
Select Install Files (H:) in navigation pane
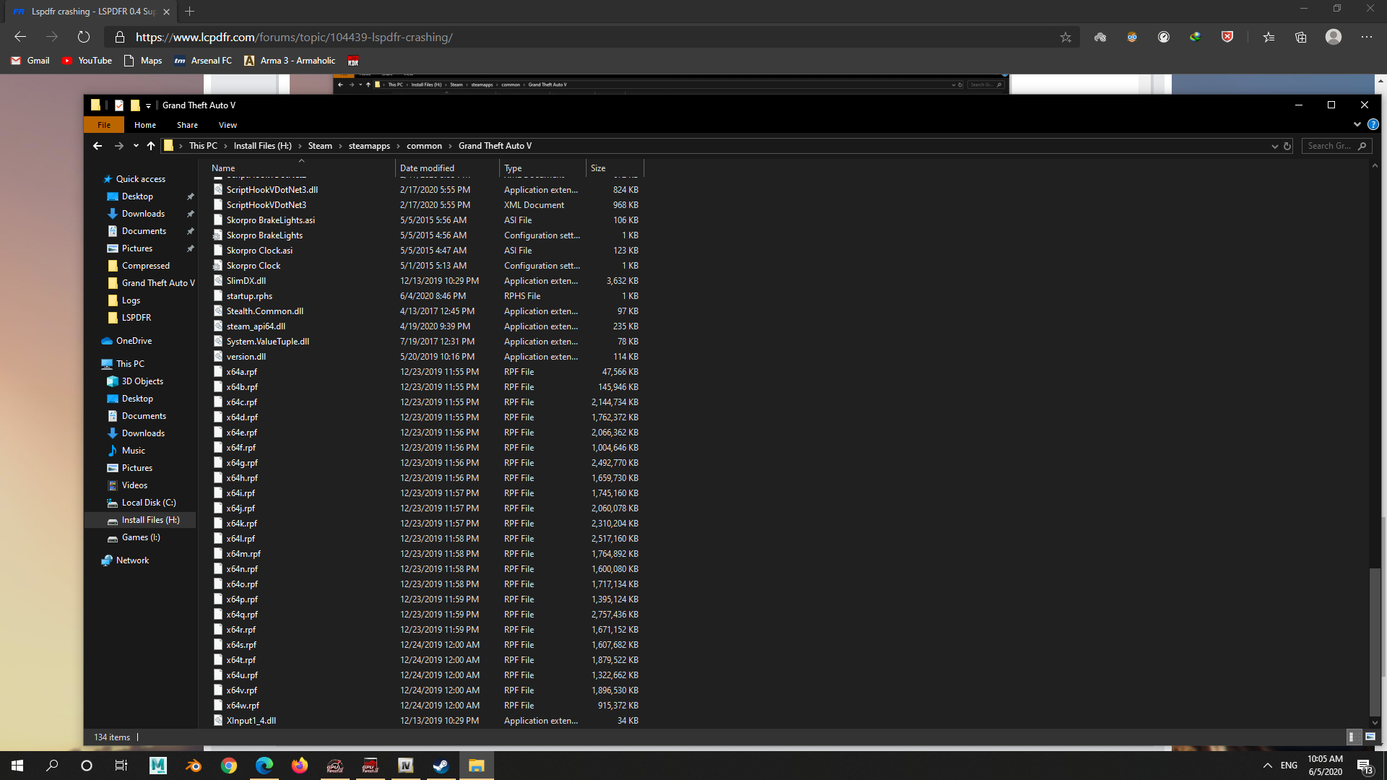tap(150, 520)
